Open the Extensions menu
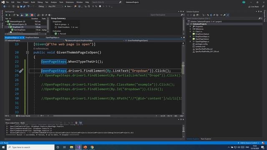The width and height of the screenshot is (267, 150). tap(70, 2)
